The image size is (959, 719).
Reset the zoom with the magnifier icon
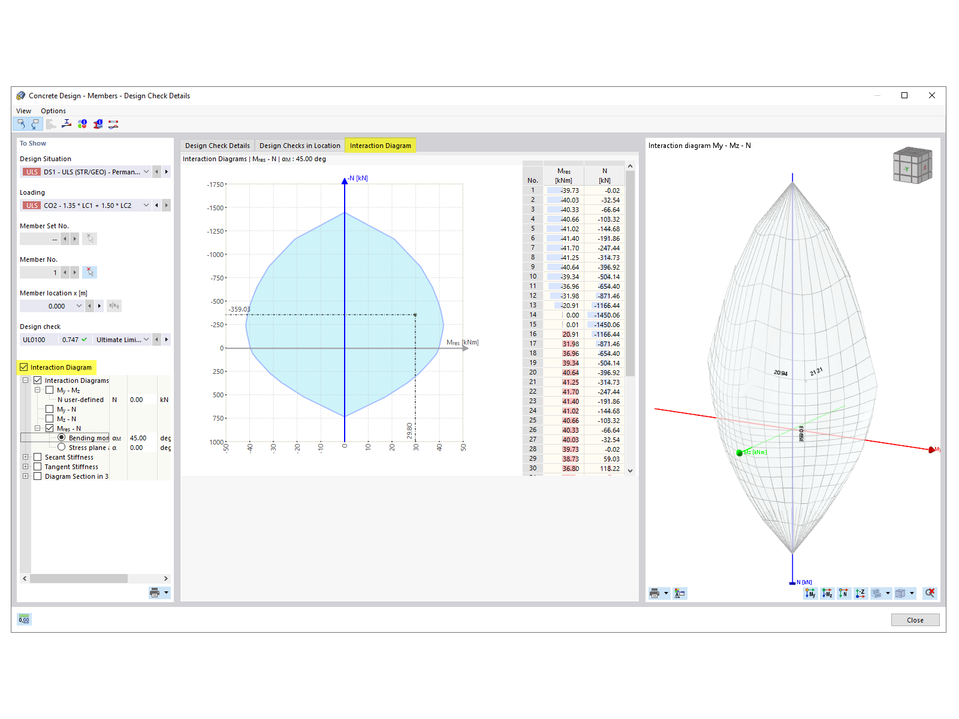pos(930,593)
